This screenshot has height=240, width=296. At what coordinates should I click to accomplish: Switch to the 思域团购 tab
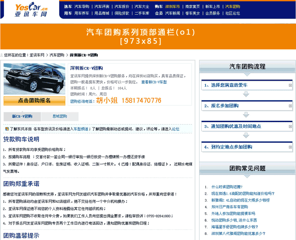(60, 117)
